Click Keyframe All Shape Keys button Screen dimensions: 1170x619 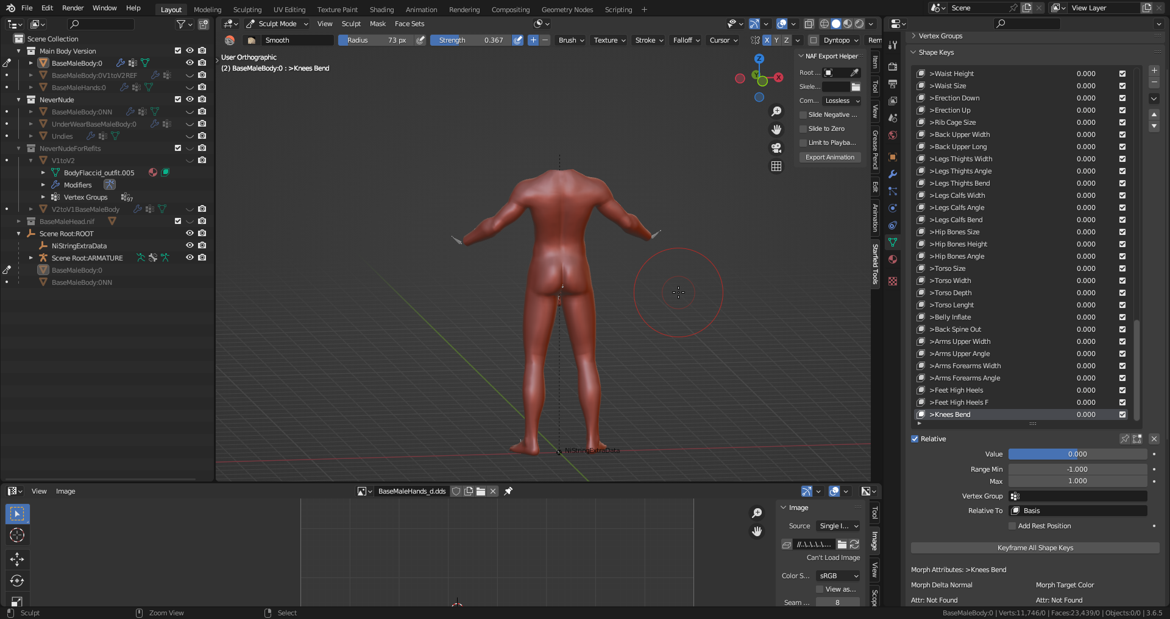point(1035,548)
